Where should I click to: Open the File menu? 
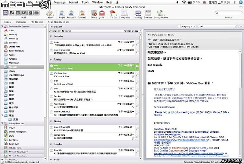coord(30,2)
